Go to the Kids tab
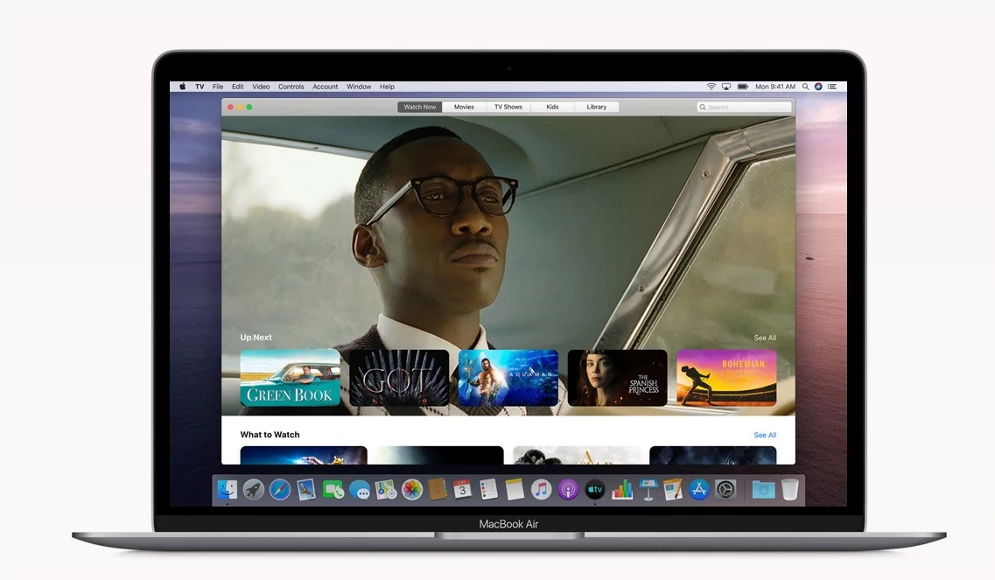The image size is (995, 580). click(553, 108)
